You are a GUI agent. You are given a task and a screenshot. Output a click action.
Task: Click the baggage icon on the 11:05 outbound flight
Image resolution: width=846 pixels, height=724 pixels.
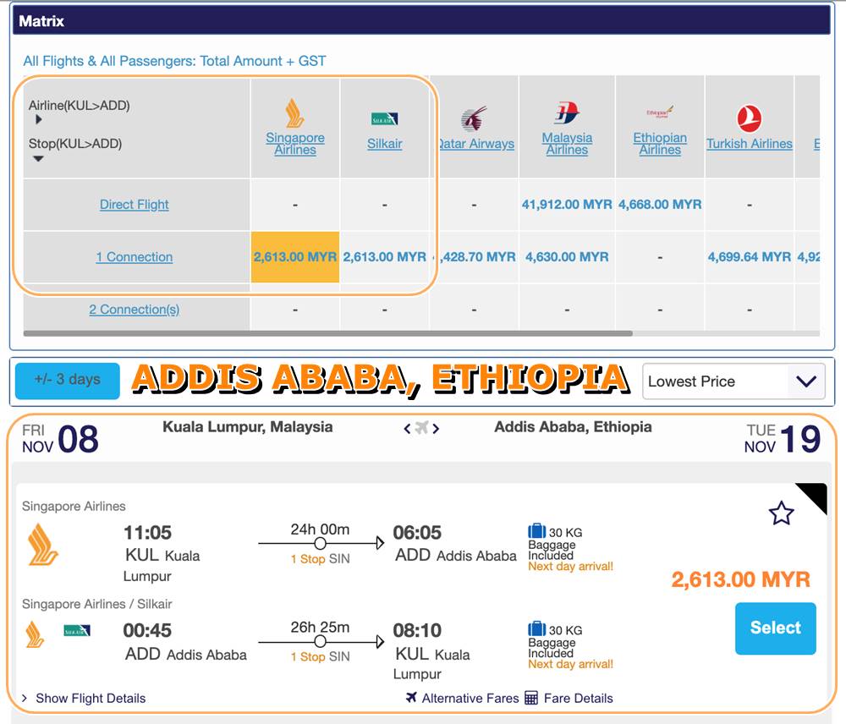click(x=537, y=531)
